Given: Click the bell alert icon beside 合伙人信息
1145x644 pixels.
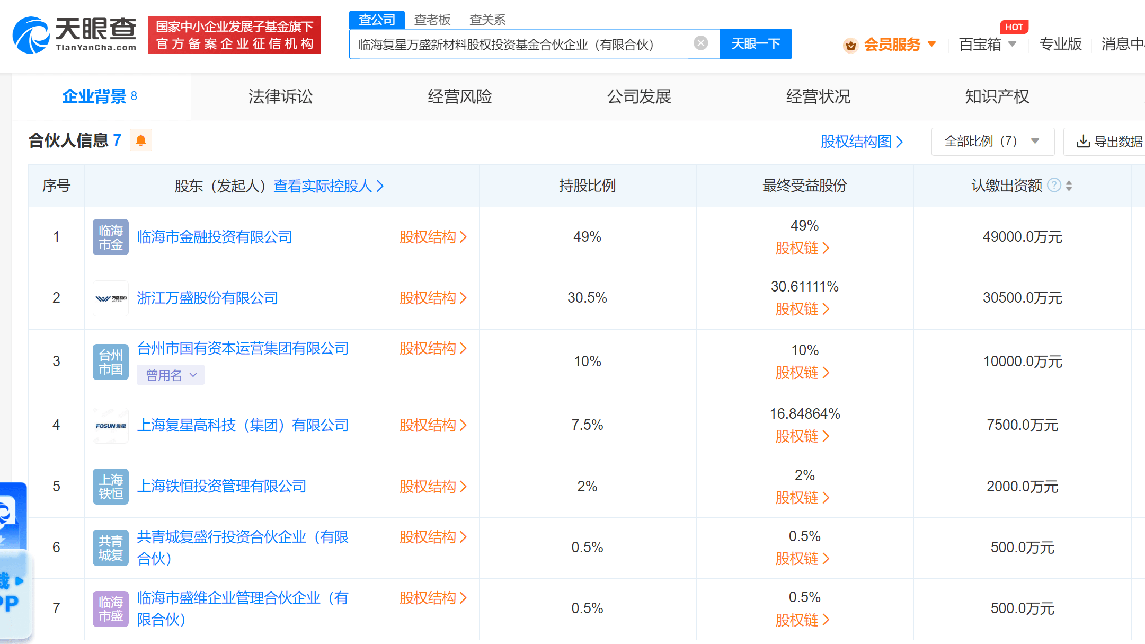Looking at the screenshot, I should 141,140.
